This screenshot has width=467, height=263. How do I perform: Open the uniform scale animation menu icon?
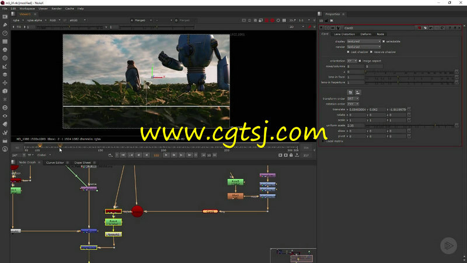click(456, 126)
